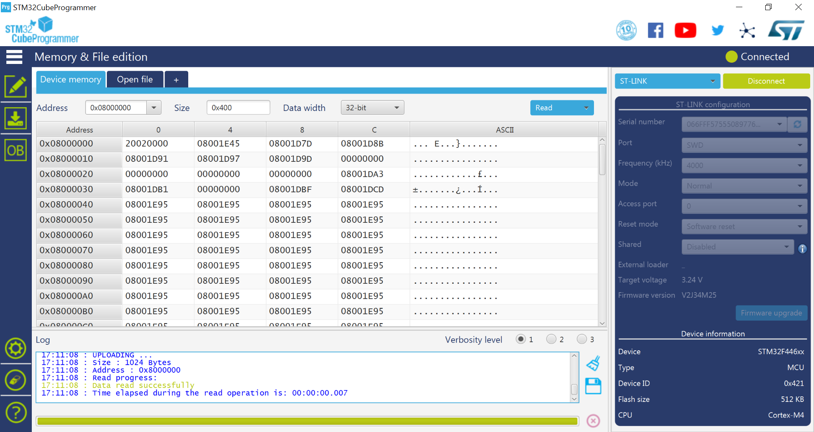Open the ST logo website link
The image size is (814, 432).
(x=786, y=30)
